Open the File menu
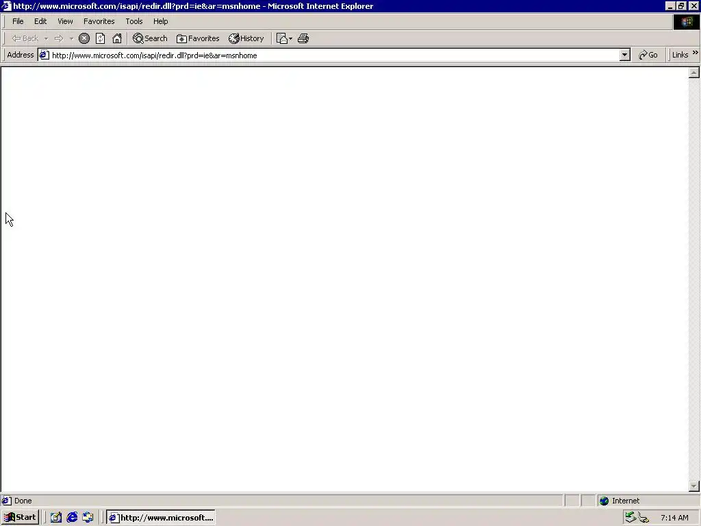Image resolution: width=701 pixels, height=526 pixels. pyautogui.click(x=18, y=21)
